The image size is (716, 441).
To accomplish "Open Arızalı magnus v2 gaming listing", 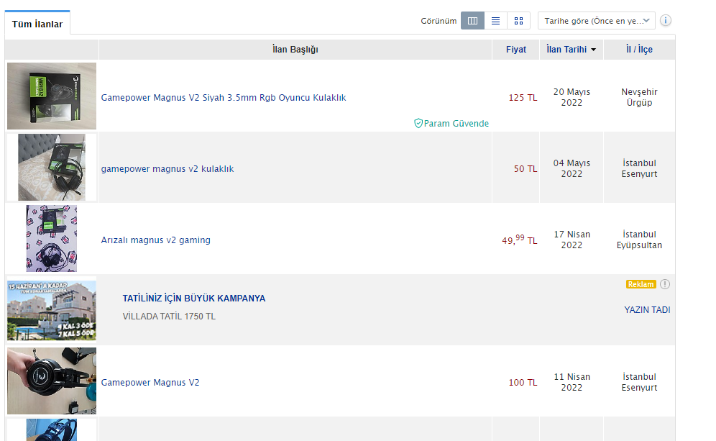I will point(156,240).
